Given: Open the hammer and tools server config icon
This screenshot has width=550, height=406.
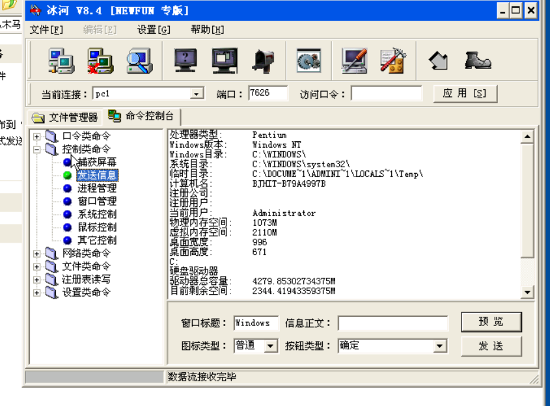Looking at the screenshot, I should pyautogui.click(x=393, y=61).
